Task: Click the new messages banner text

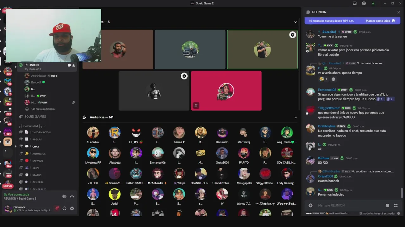Action: point(331,21)
